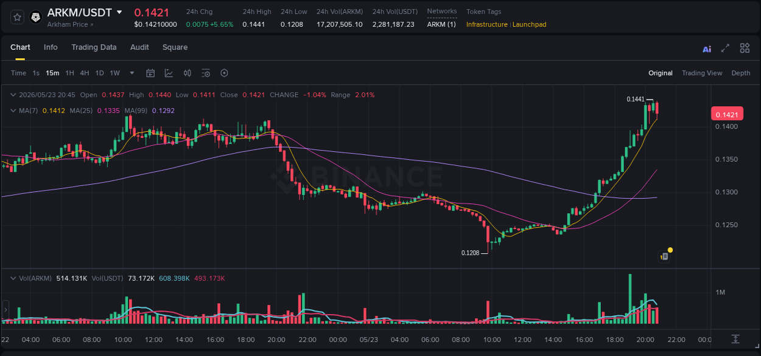Switch to the Trading View chart

tap(702, 73)
